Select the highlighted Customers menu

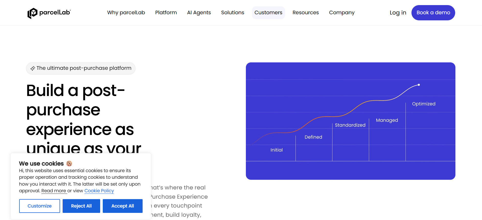pos(268,13)
